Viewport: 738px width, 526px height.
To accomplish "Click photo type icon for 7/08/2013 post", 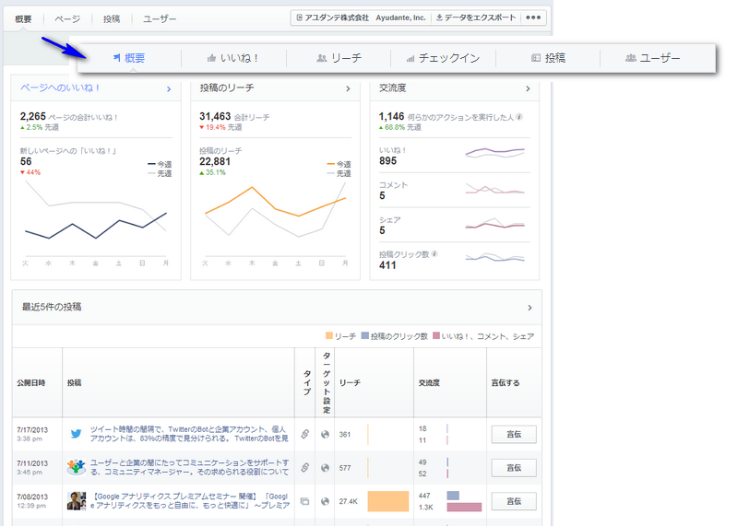I will click(x=305, y=501).
